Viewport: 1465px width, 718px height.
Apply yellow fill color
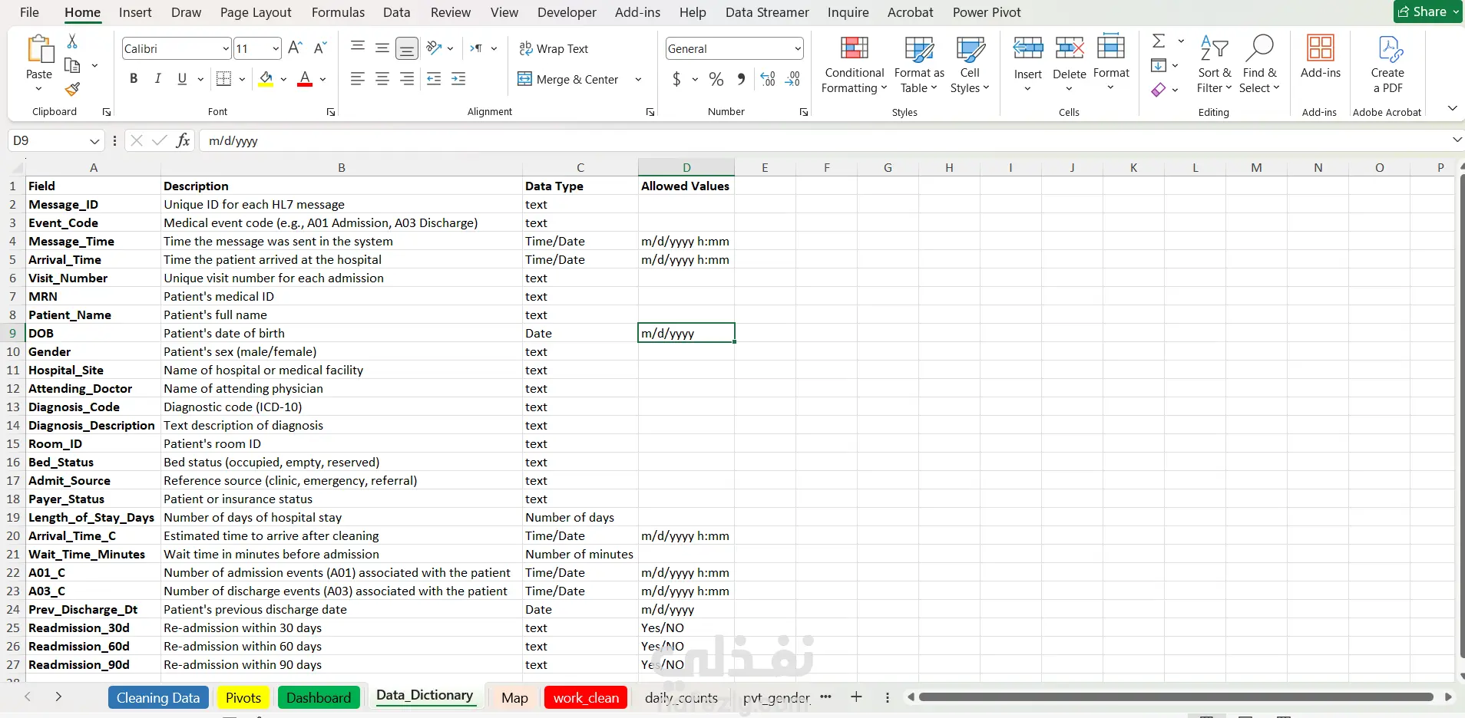point(266,79)
